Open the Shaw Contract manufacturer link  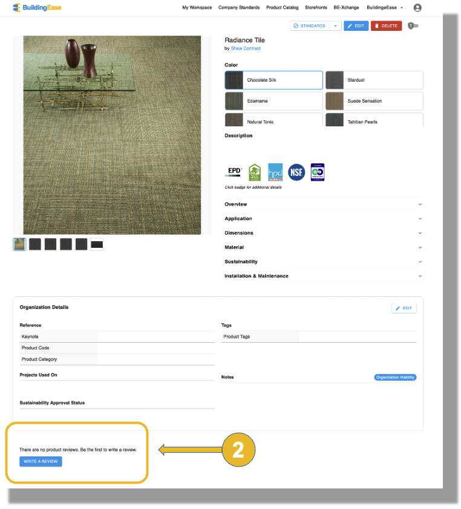tap(246, 48)
